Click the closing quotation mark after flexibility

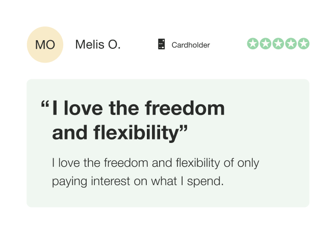click(x=184, y=129)
